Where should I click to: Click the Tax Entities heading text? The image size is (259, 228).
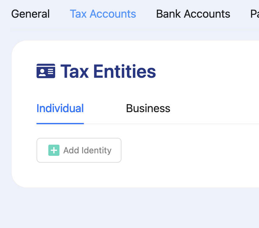click(108, 71)
